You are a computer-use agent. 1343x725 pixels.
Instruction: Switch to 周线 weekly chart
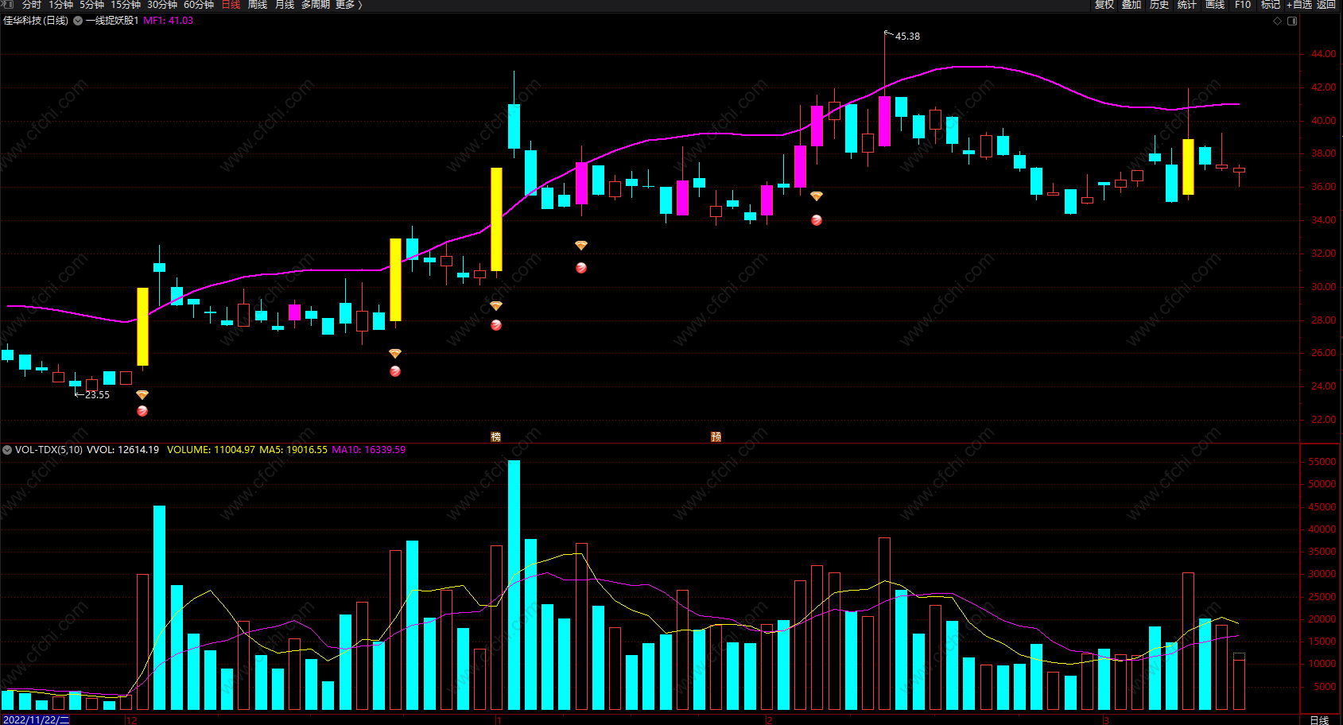pyautogui.click(x=257, y=5)
